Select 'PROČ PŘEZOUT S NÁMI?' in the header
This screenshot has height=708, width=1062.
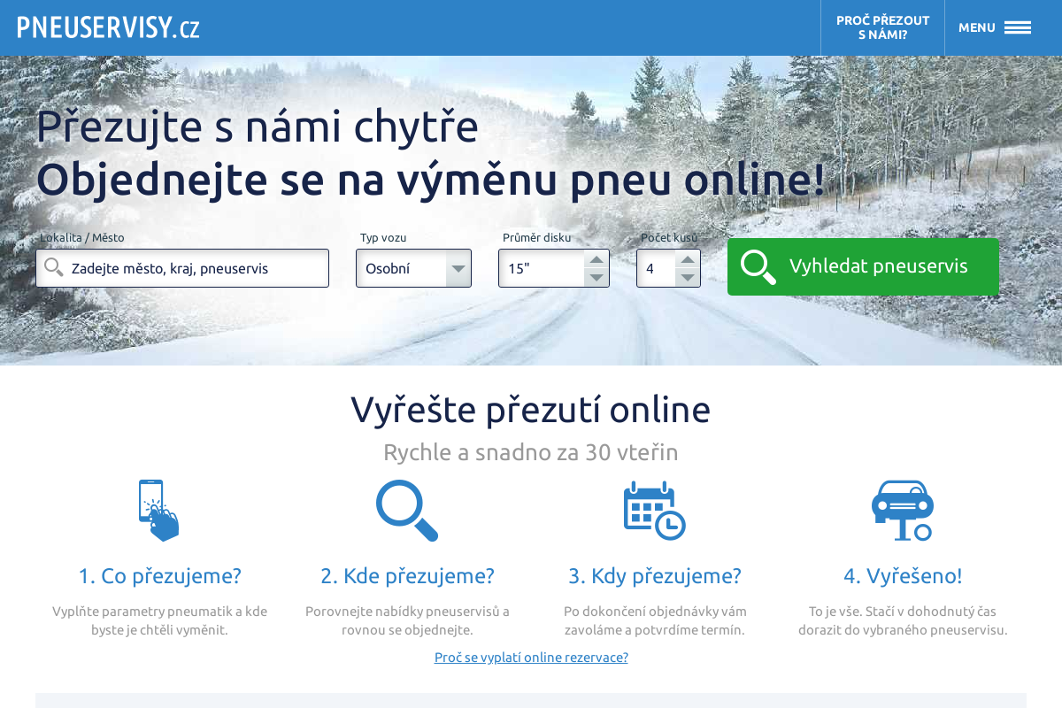point(881,26)
